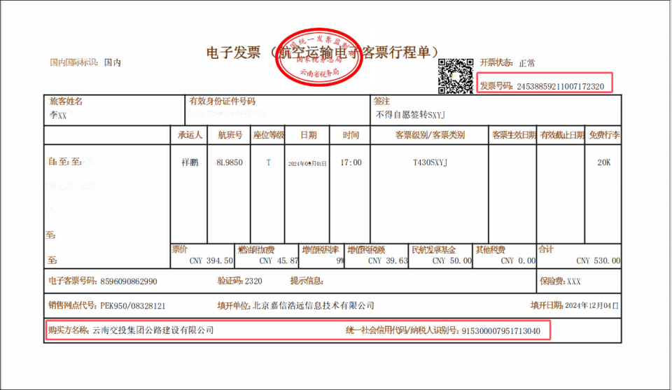The image size is (672, 390).
Task: Click fund amount 'CNY 50.00'
Action: tap(451, 260)
